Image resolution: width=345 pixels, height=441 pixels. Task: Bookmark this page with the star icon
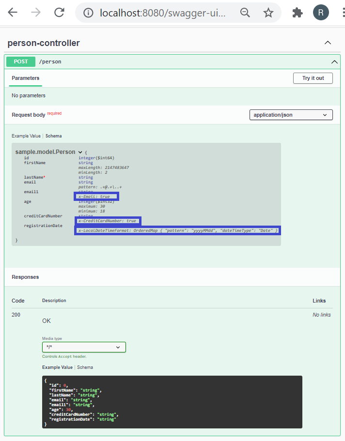click(268, 13)
